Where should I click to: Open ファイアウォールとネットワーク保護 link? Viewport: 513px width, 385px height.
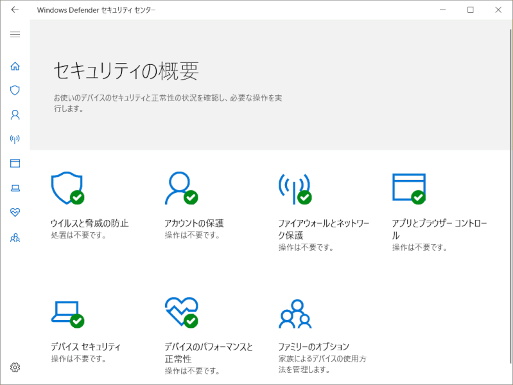tap(324, 229)
